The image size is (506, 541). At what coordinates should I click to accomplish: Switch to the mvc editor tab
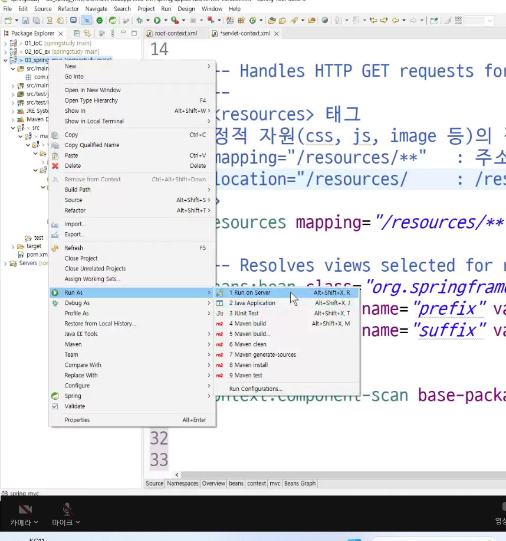point(275,483)
